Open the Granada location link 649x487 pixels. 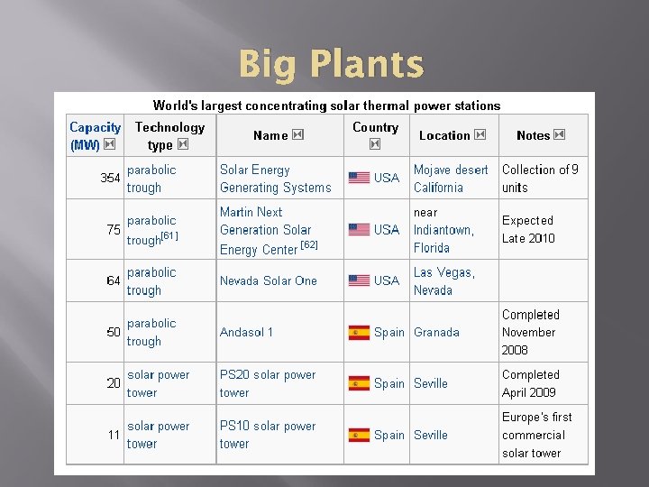tap(436, 332)
